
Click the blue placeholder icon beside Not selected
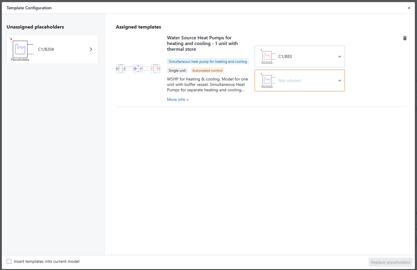tap(267, 80)
